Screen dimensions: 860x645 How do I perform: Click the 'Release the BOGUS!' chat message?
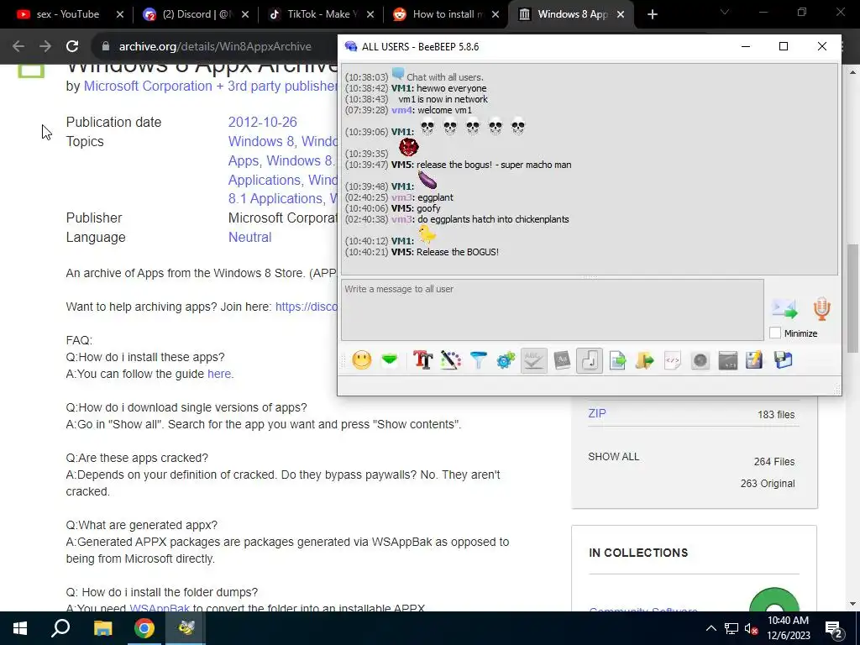click(458, 252)
